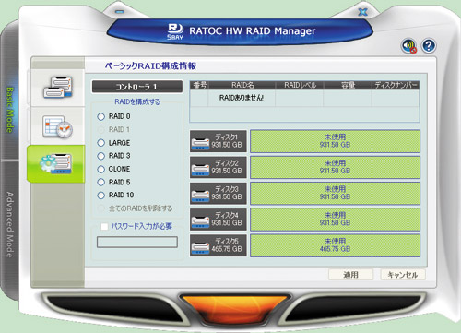Open the schedule log sidebar icon
Viewport: 461px width, 333px height.
click(57, 126)
